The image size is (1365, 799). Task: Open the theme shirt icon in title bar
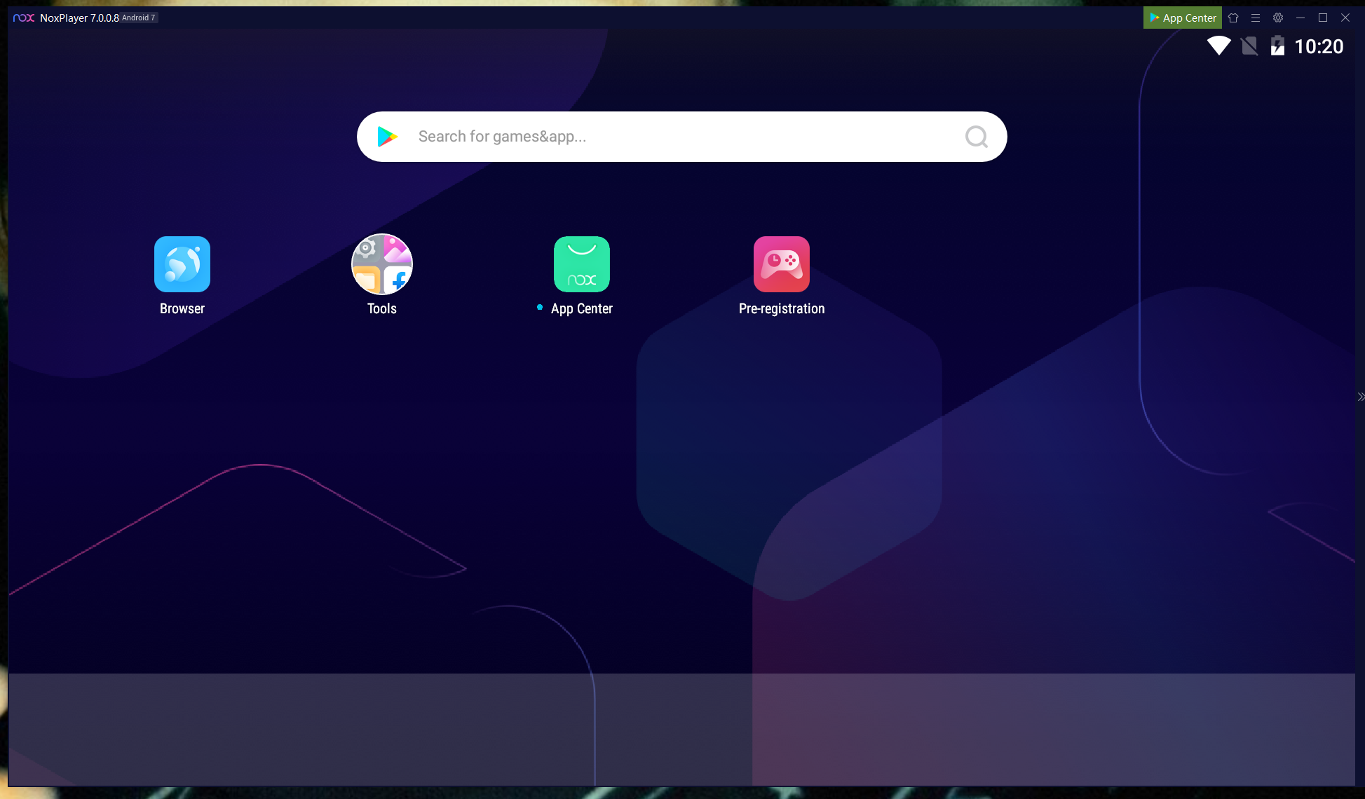click(x=1233, y=18)
